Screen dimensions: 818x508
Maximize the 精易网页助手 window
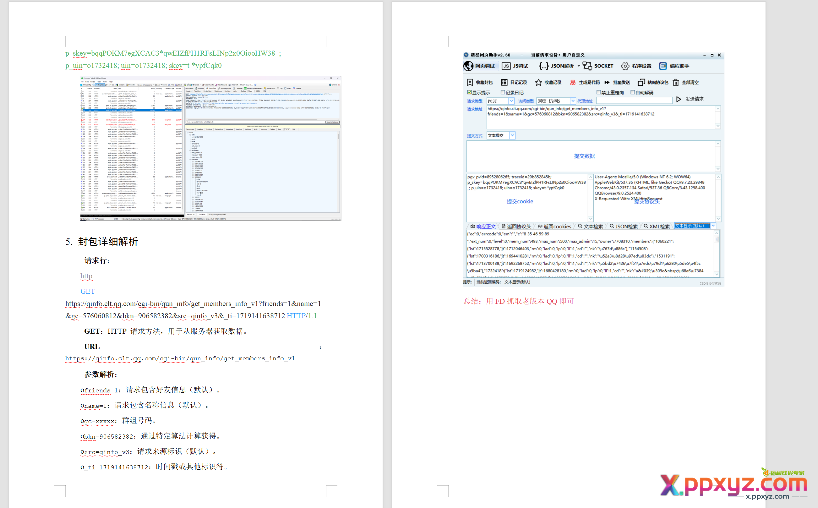tap(712, 55)
